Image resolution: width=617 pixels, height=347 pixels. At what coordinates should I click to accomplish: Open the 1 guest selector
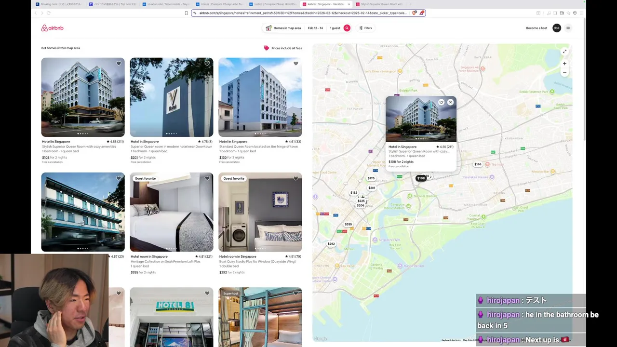(x=335, y=28)
